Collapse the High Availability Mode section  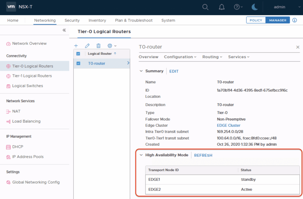[x=141, y=155]
